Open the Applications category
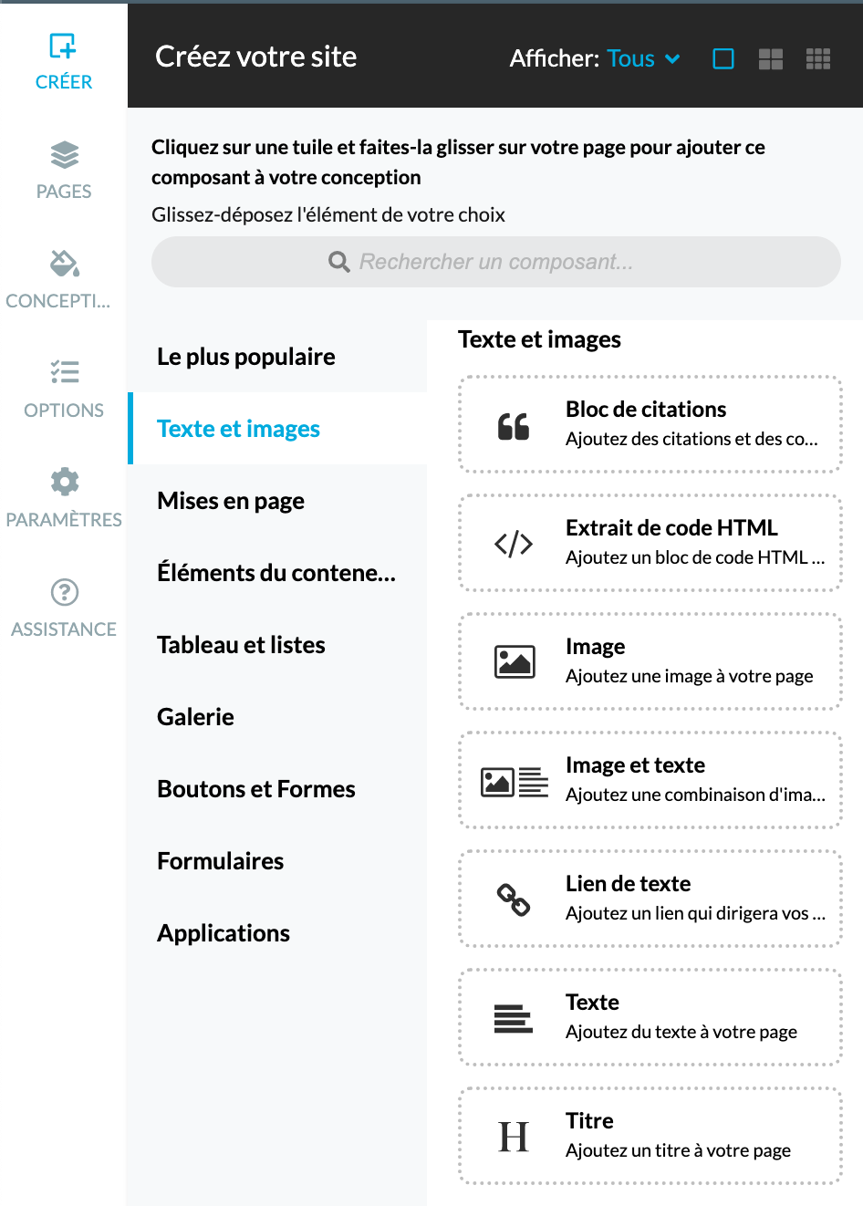Image resolution: width=863 pixels, height=1206 pixels. pos(224,932)
